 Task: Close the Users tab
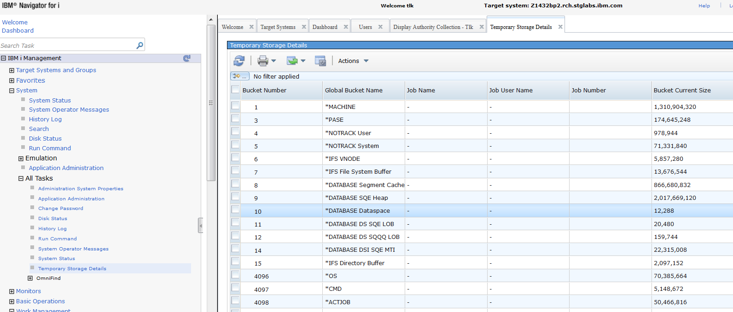[x=380, y=27]
